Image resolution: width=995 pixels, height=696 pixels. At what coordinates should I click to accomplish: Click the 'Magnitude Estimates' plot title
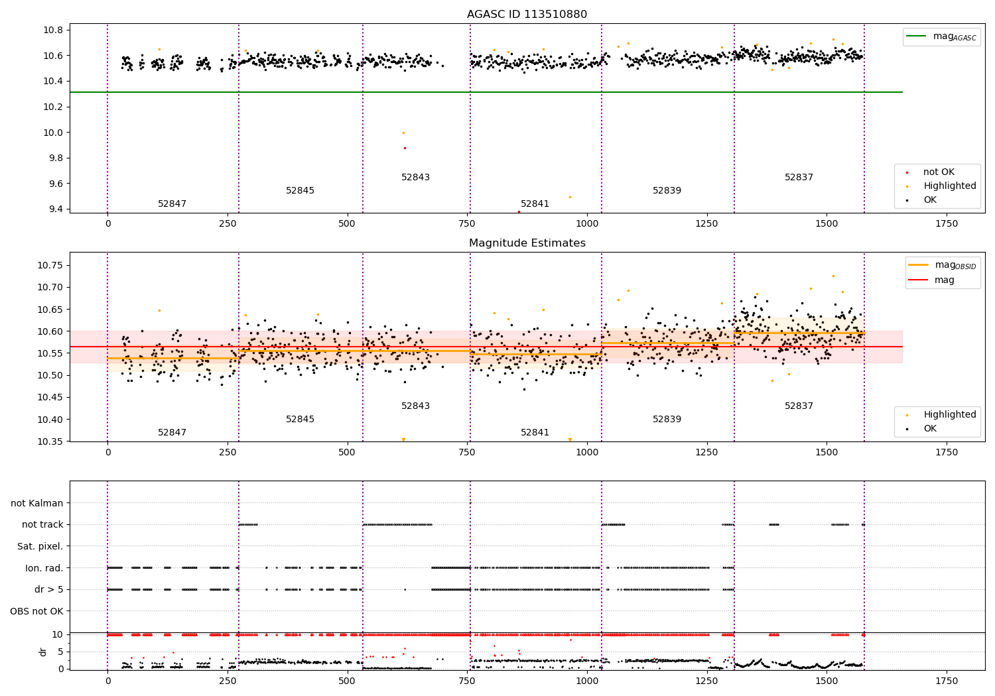pyautogui.click(x=527, y=243)
